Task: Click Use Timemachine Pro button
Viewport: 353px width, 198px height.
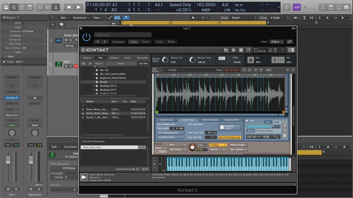Action: (170, 133)
